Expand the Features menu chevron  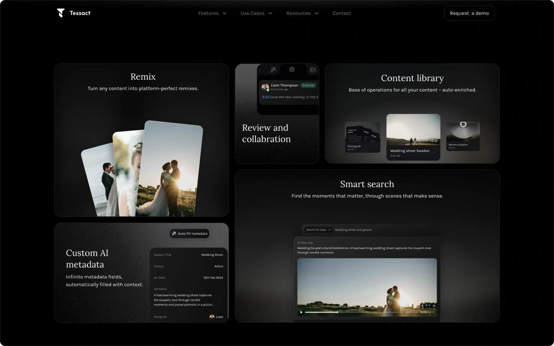click(224, 13)
